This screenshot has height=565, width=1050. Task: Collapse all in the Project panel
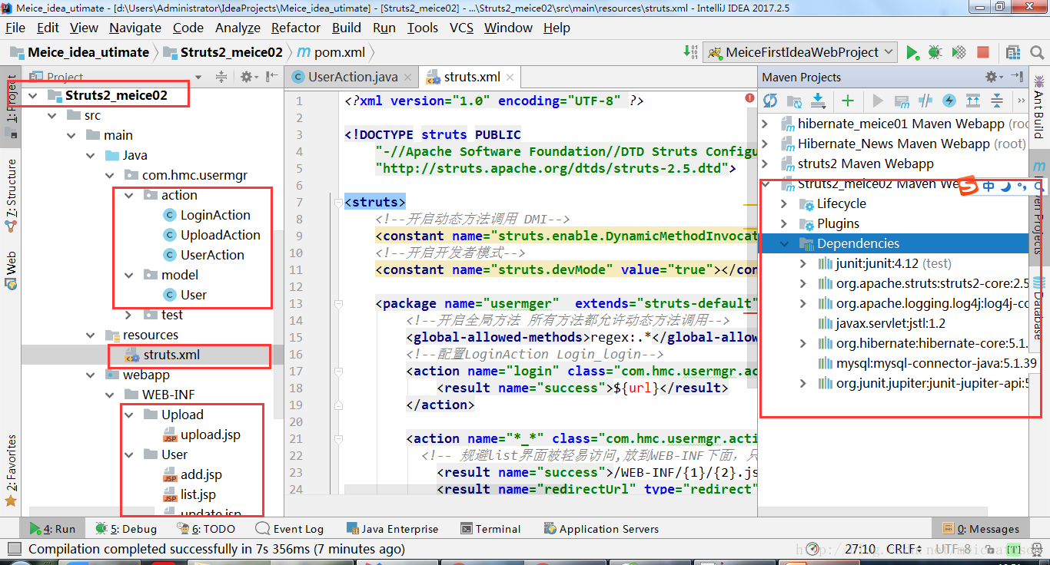[221, 77]
